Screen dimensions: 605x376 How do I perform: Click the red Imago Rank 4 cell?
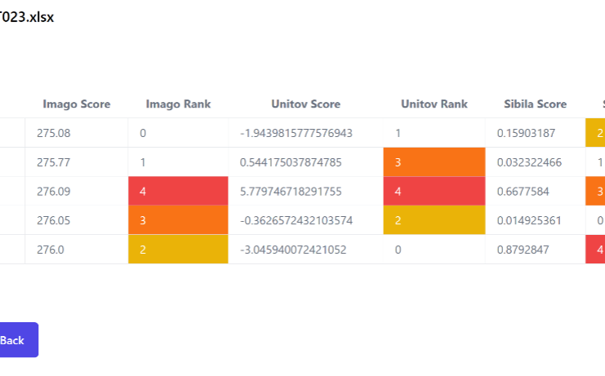click(x=178, y=191)
